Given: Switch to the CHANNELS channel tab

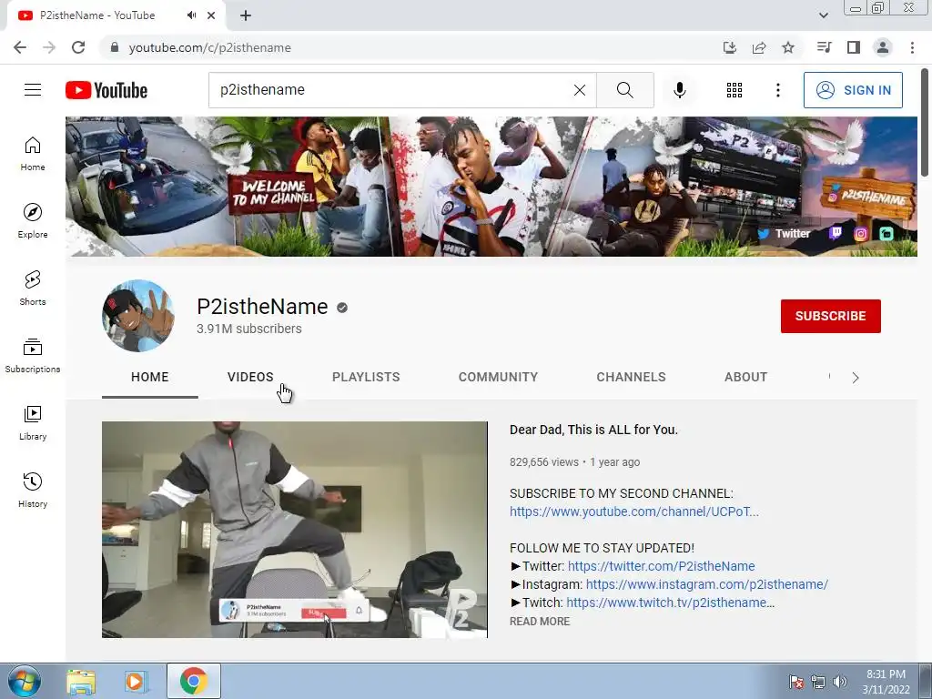Looking at the screenshot, I should tap(632, 377).
